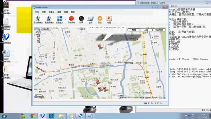Open the 监控 menu
The image size is (211, 119).
click(x=59, y=12)
